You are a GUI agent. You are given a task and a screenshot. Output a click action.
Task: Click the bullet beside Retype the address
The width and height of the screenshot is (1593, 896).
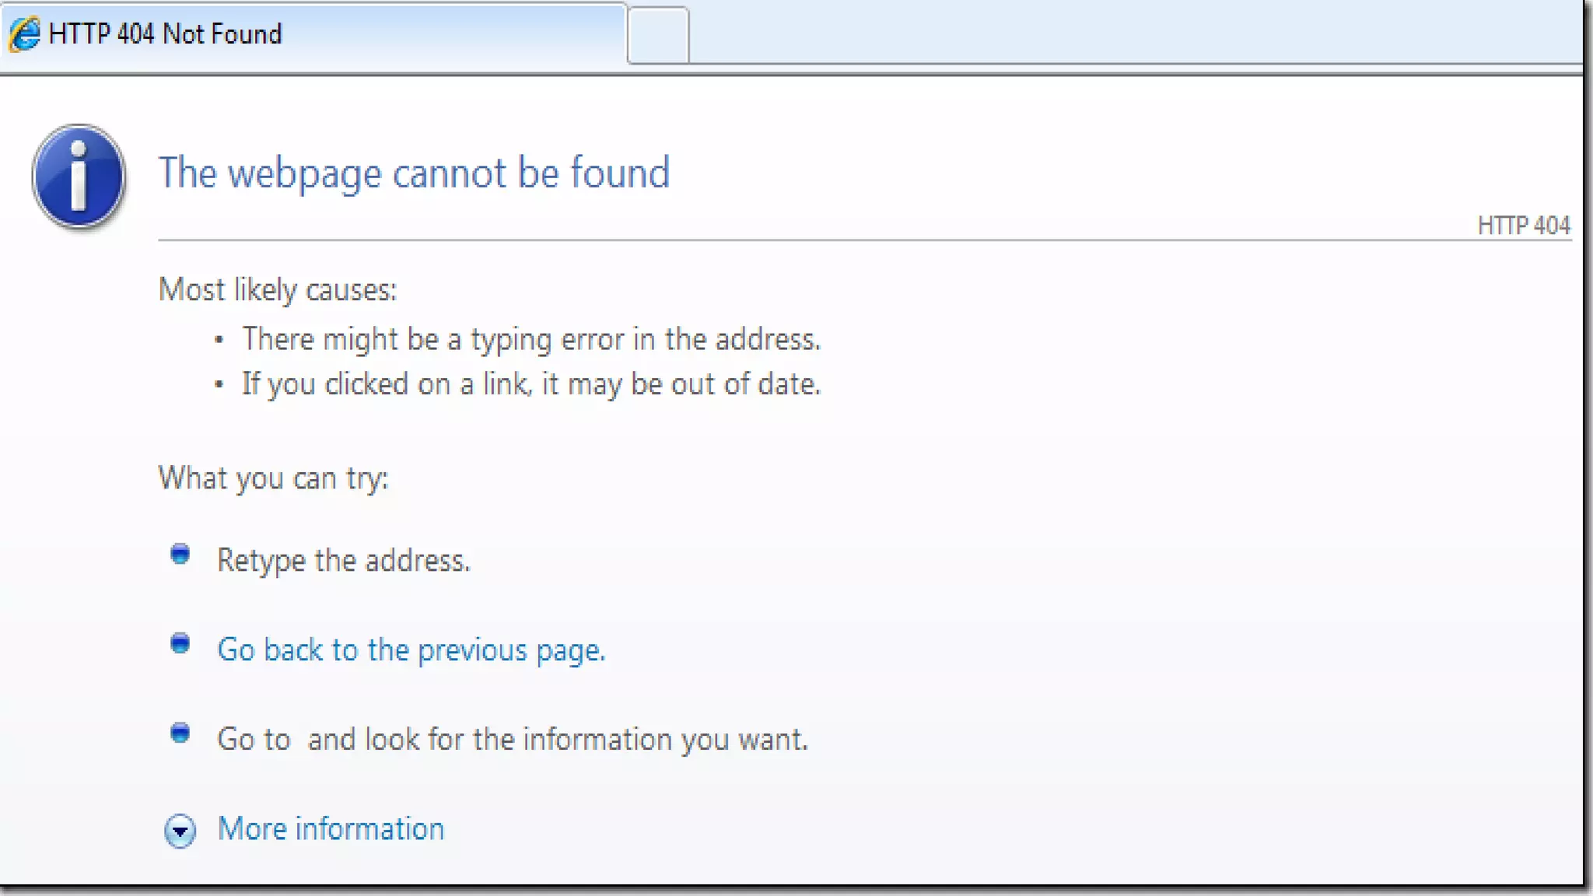pos(180,555)
